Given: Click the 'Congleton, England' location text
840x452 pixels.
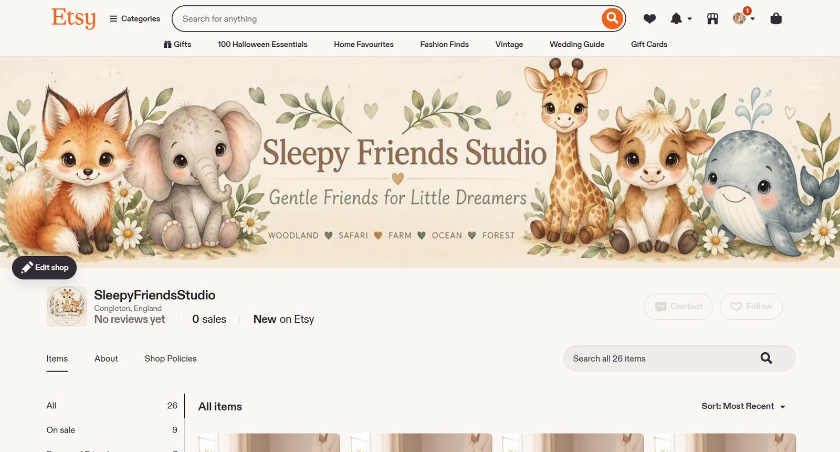Looking at the screenshot, I should click(128, 308).
